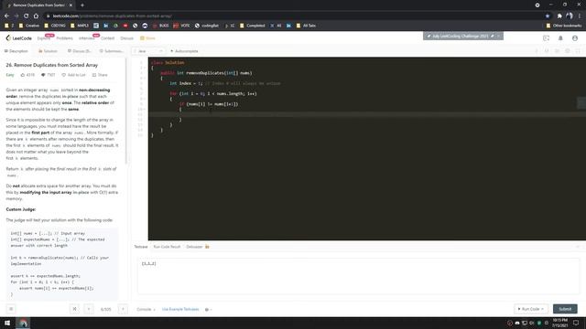Select the Testcase tab

tap(141, 247)
